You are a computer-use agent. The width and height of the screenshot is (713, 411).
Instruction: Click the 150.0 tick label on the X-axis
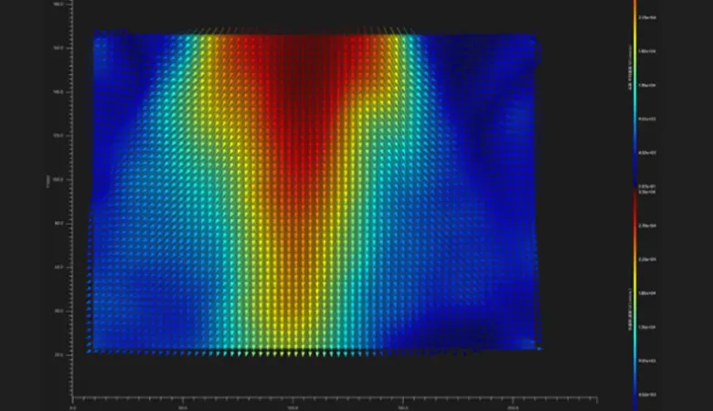[x=403, y=408]
